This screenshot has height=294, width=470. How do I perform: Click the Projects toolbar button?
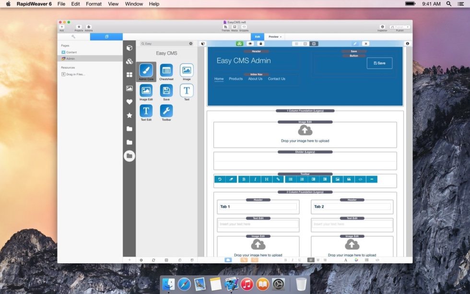[x=79, y=28]
